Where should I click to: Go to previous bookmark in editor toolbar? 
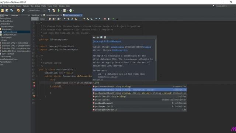pos(84,19)
